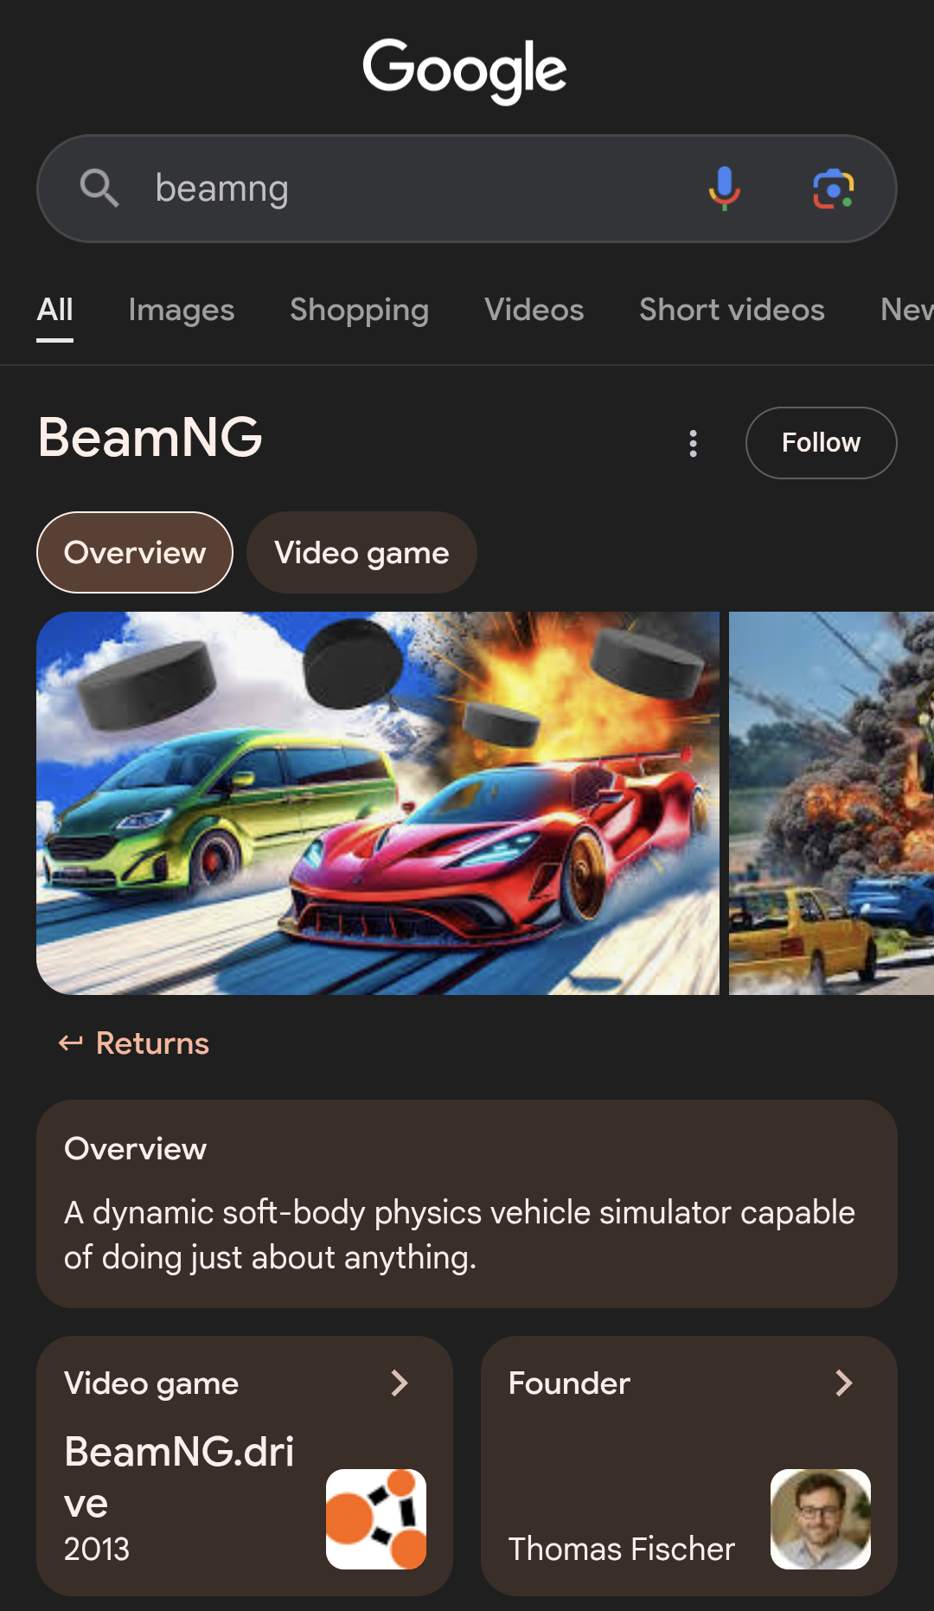Click the BeamNG.drive orange logo icon
The height and width of the screenshot is (1611, 934).
click(376, 1518)
